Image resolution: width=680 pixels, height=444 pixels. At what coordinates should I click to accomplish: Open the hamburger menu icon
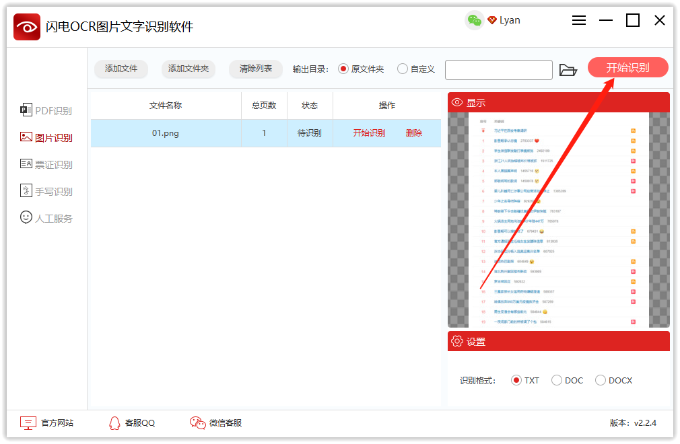(x=578, y=20)
